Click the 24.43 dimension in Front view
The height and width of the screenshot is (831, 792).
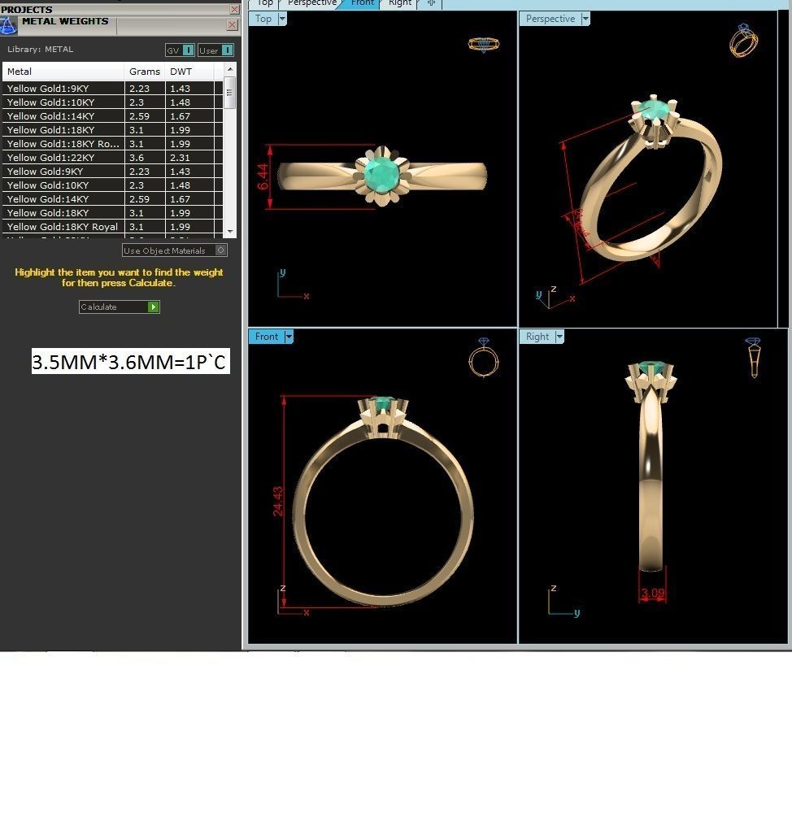[x=278, y=502]
